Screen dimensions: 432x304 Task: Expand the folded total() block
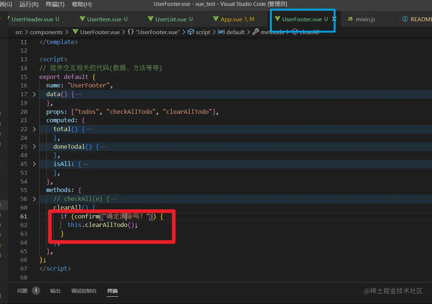point(34,129)
